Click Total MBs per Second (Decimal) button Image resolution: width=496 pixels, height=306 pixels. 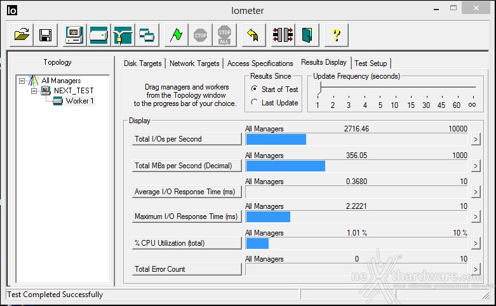click(187, 166)
